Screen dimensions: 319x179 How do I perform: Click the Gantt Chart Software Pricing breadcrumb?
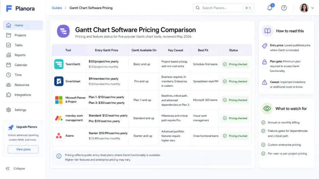(91, 8)
